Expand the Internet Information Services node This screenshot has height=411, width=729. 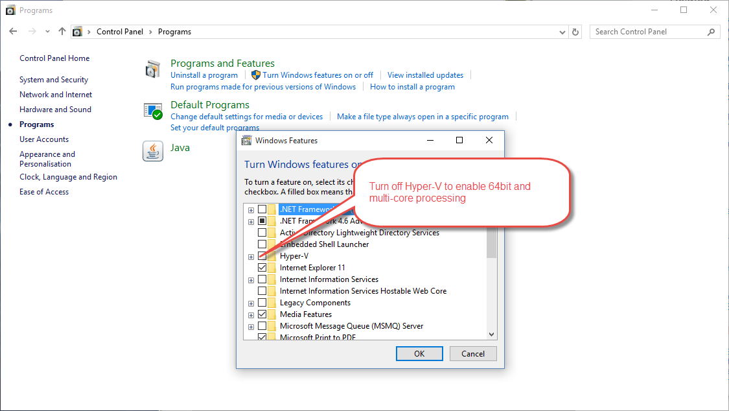click(251, 280)
